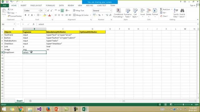The width and height of the screenshot is (200, 112).
Task: Open the General number format dropdown
Action: pyautogui.click(x=111, y=11)
